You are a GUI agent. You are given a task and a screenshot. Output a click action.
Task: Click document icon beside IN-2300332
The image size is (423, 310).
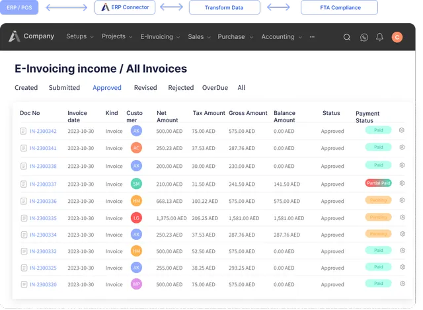click(24, 251)
